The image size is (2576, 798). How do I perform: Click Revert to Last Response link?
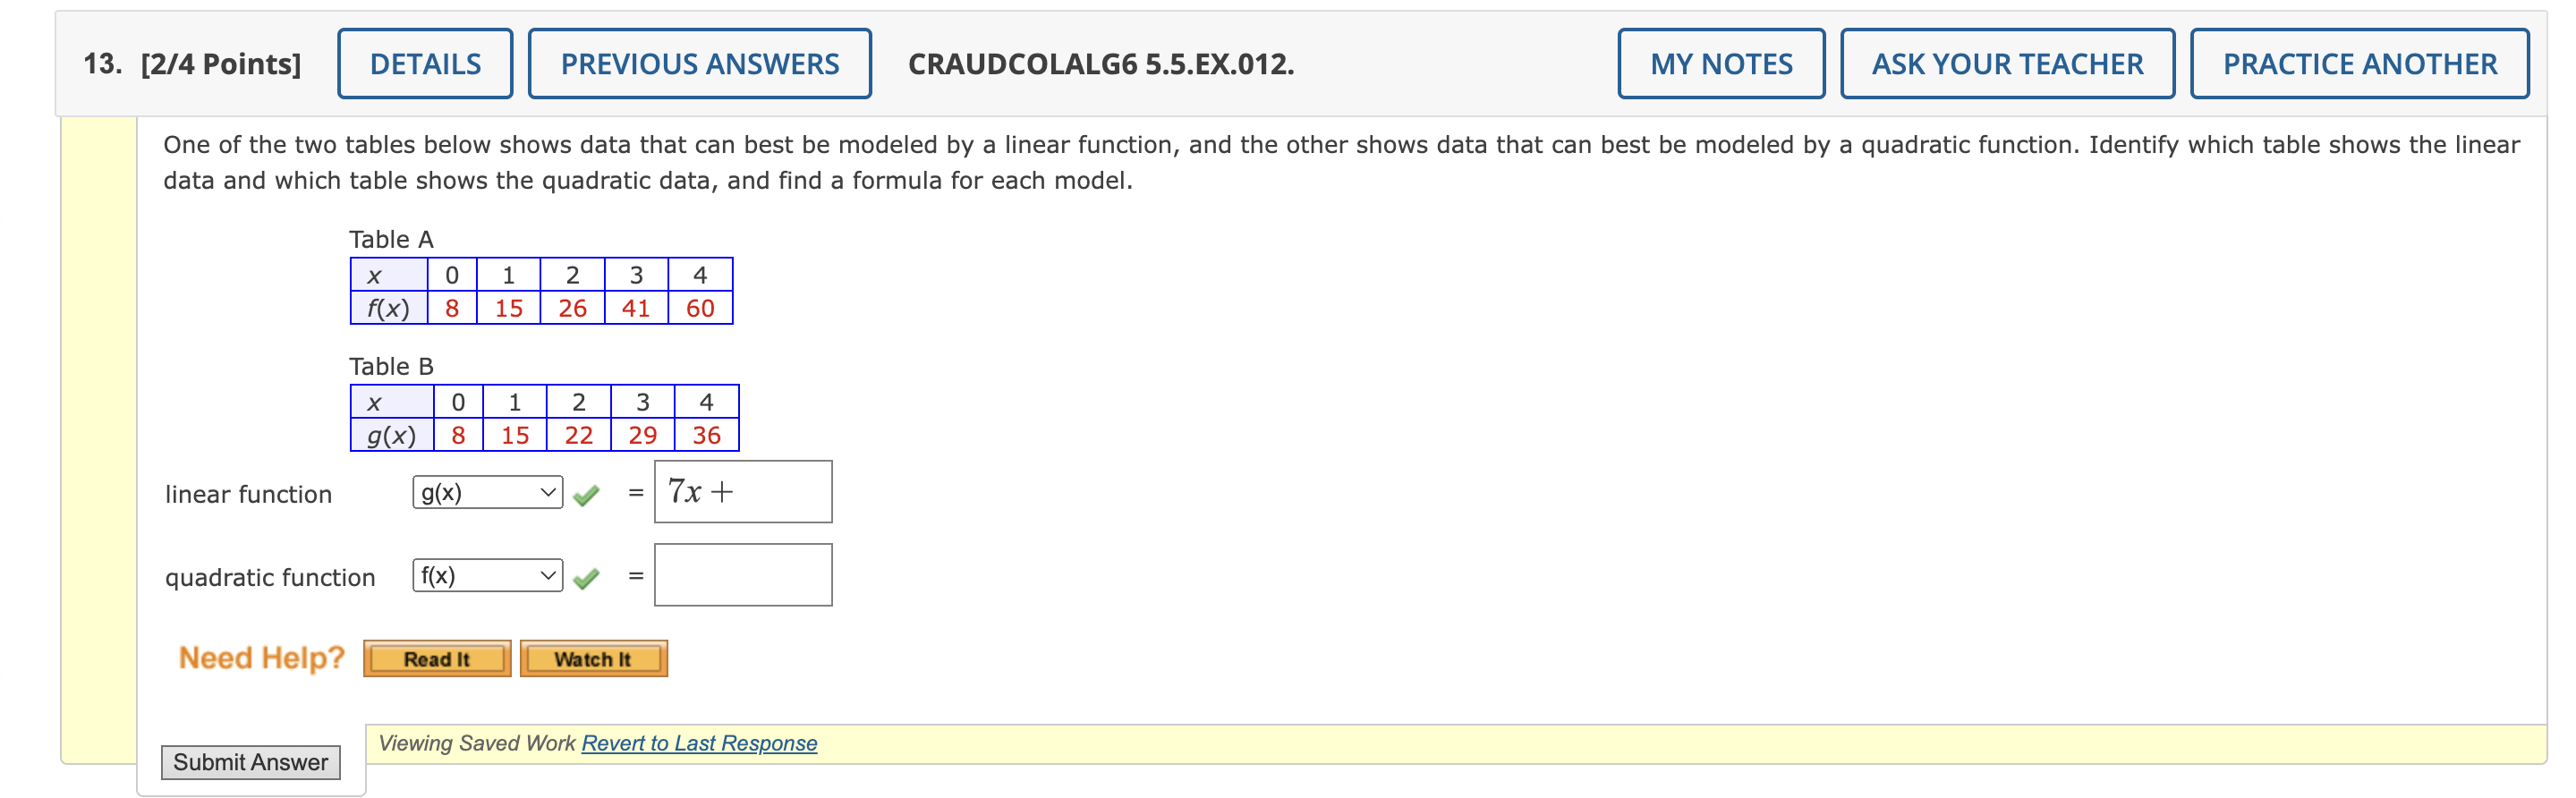click(x=698, y=743)
